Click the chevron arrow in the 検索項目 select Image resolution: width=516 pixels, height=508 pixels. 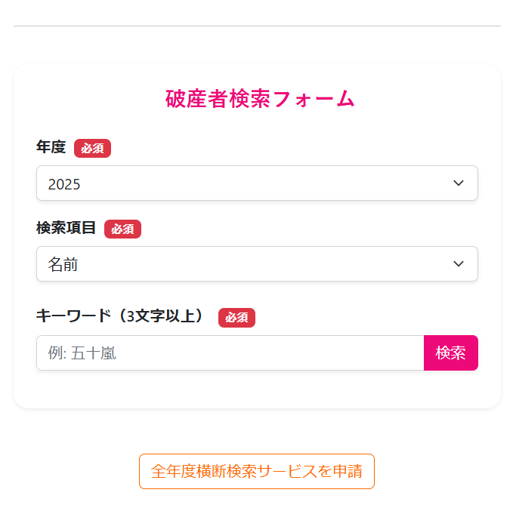click(458, 264)
